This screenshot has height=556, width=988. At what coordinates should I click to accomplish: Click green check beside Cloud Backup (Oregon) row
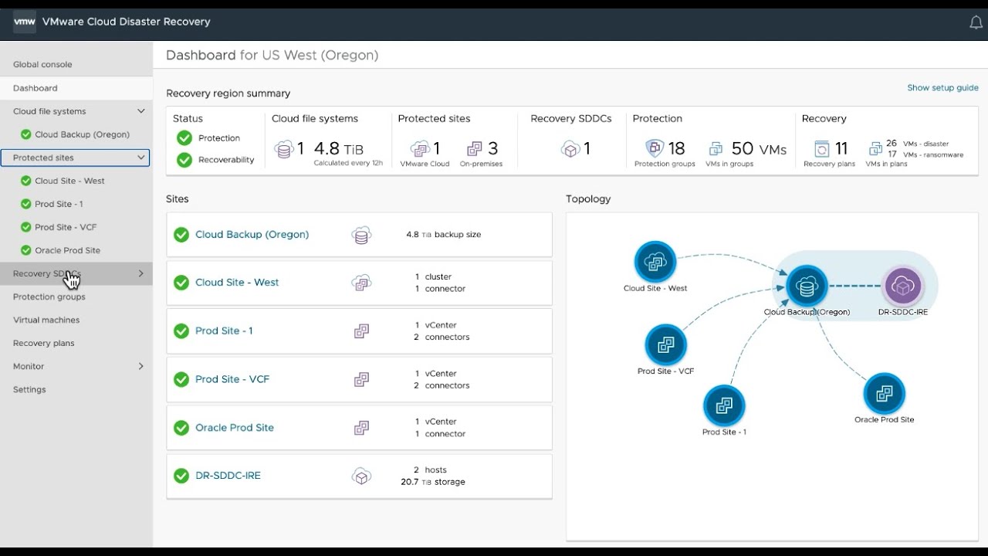pyautogui.click(x=181, y=235)
